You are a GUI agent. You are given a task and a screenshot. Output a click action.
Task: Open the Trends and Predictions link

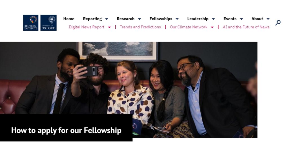coord(140,27)
